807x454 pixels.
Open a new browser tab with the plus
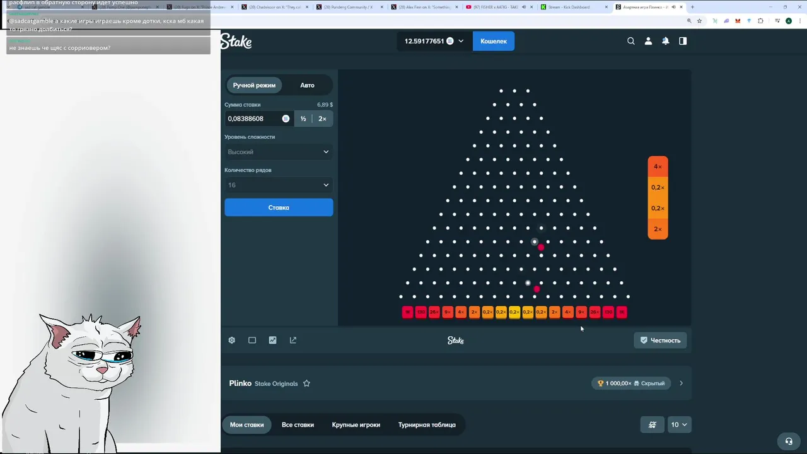tap(692, 7)
